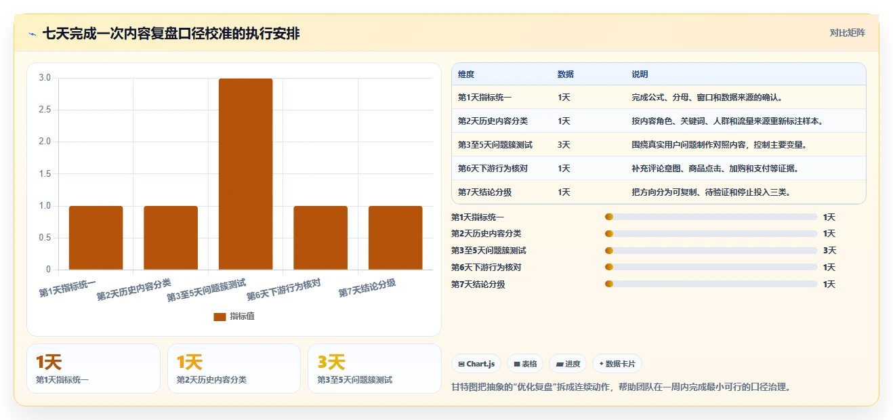Image resolution: width=893 pixels, height=420 pixels.
Task: Click the footer note beginning 甘特图把抽象的
Action: click(x=621, y=387)
